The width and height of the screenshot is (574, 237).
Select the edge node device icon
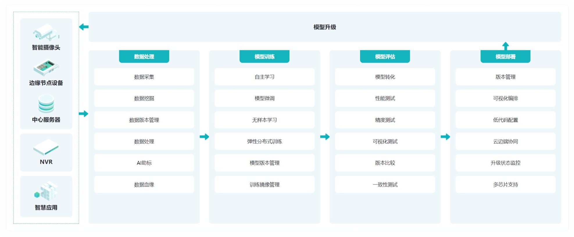[46, 68]
